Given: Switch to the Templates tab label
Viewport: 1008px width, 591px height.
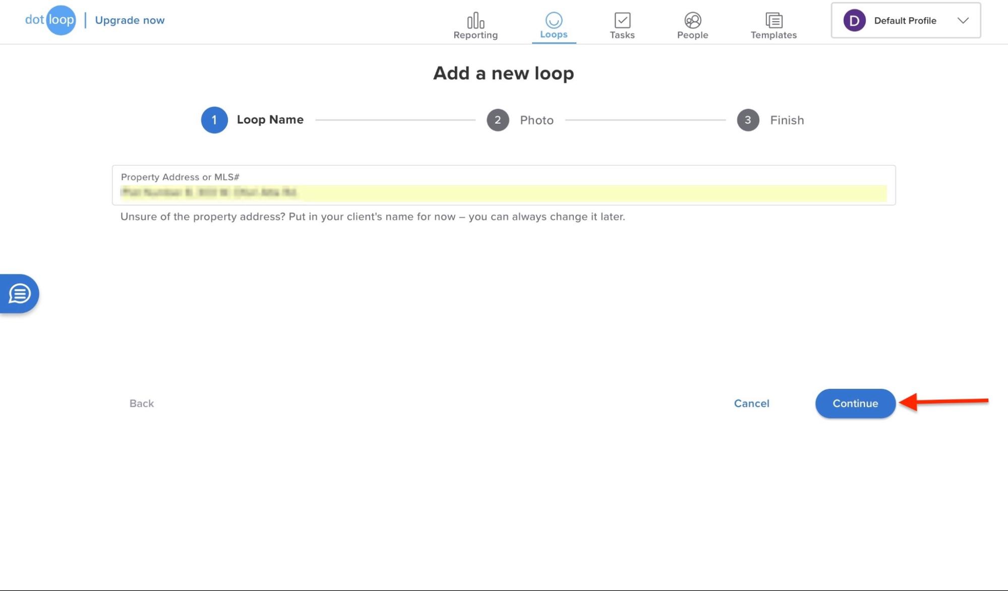Looking at the screenshot, I should click(x=774, y=35).
